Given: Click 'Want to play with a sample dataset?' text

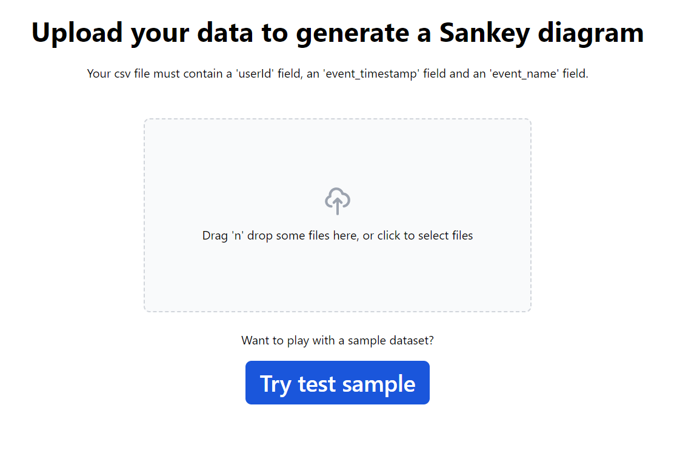Looking at the screenshot, I should 337,340.
